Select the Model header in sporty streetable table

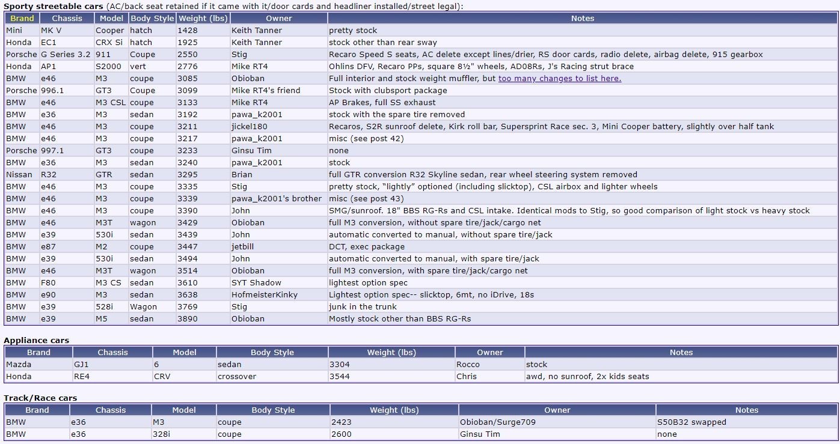pyautogui.click(x=111, y=19)
